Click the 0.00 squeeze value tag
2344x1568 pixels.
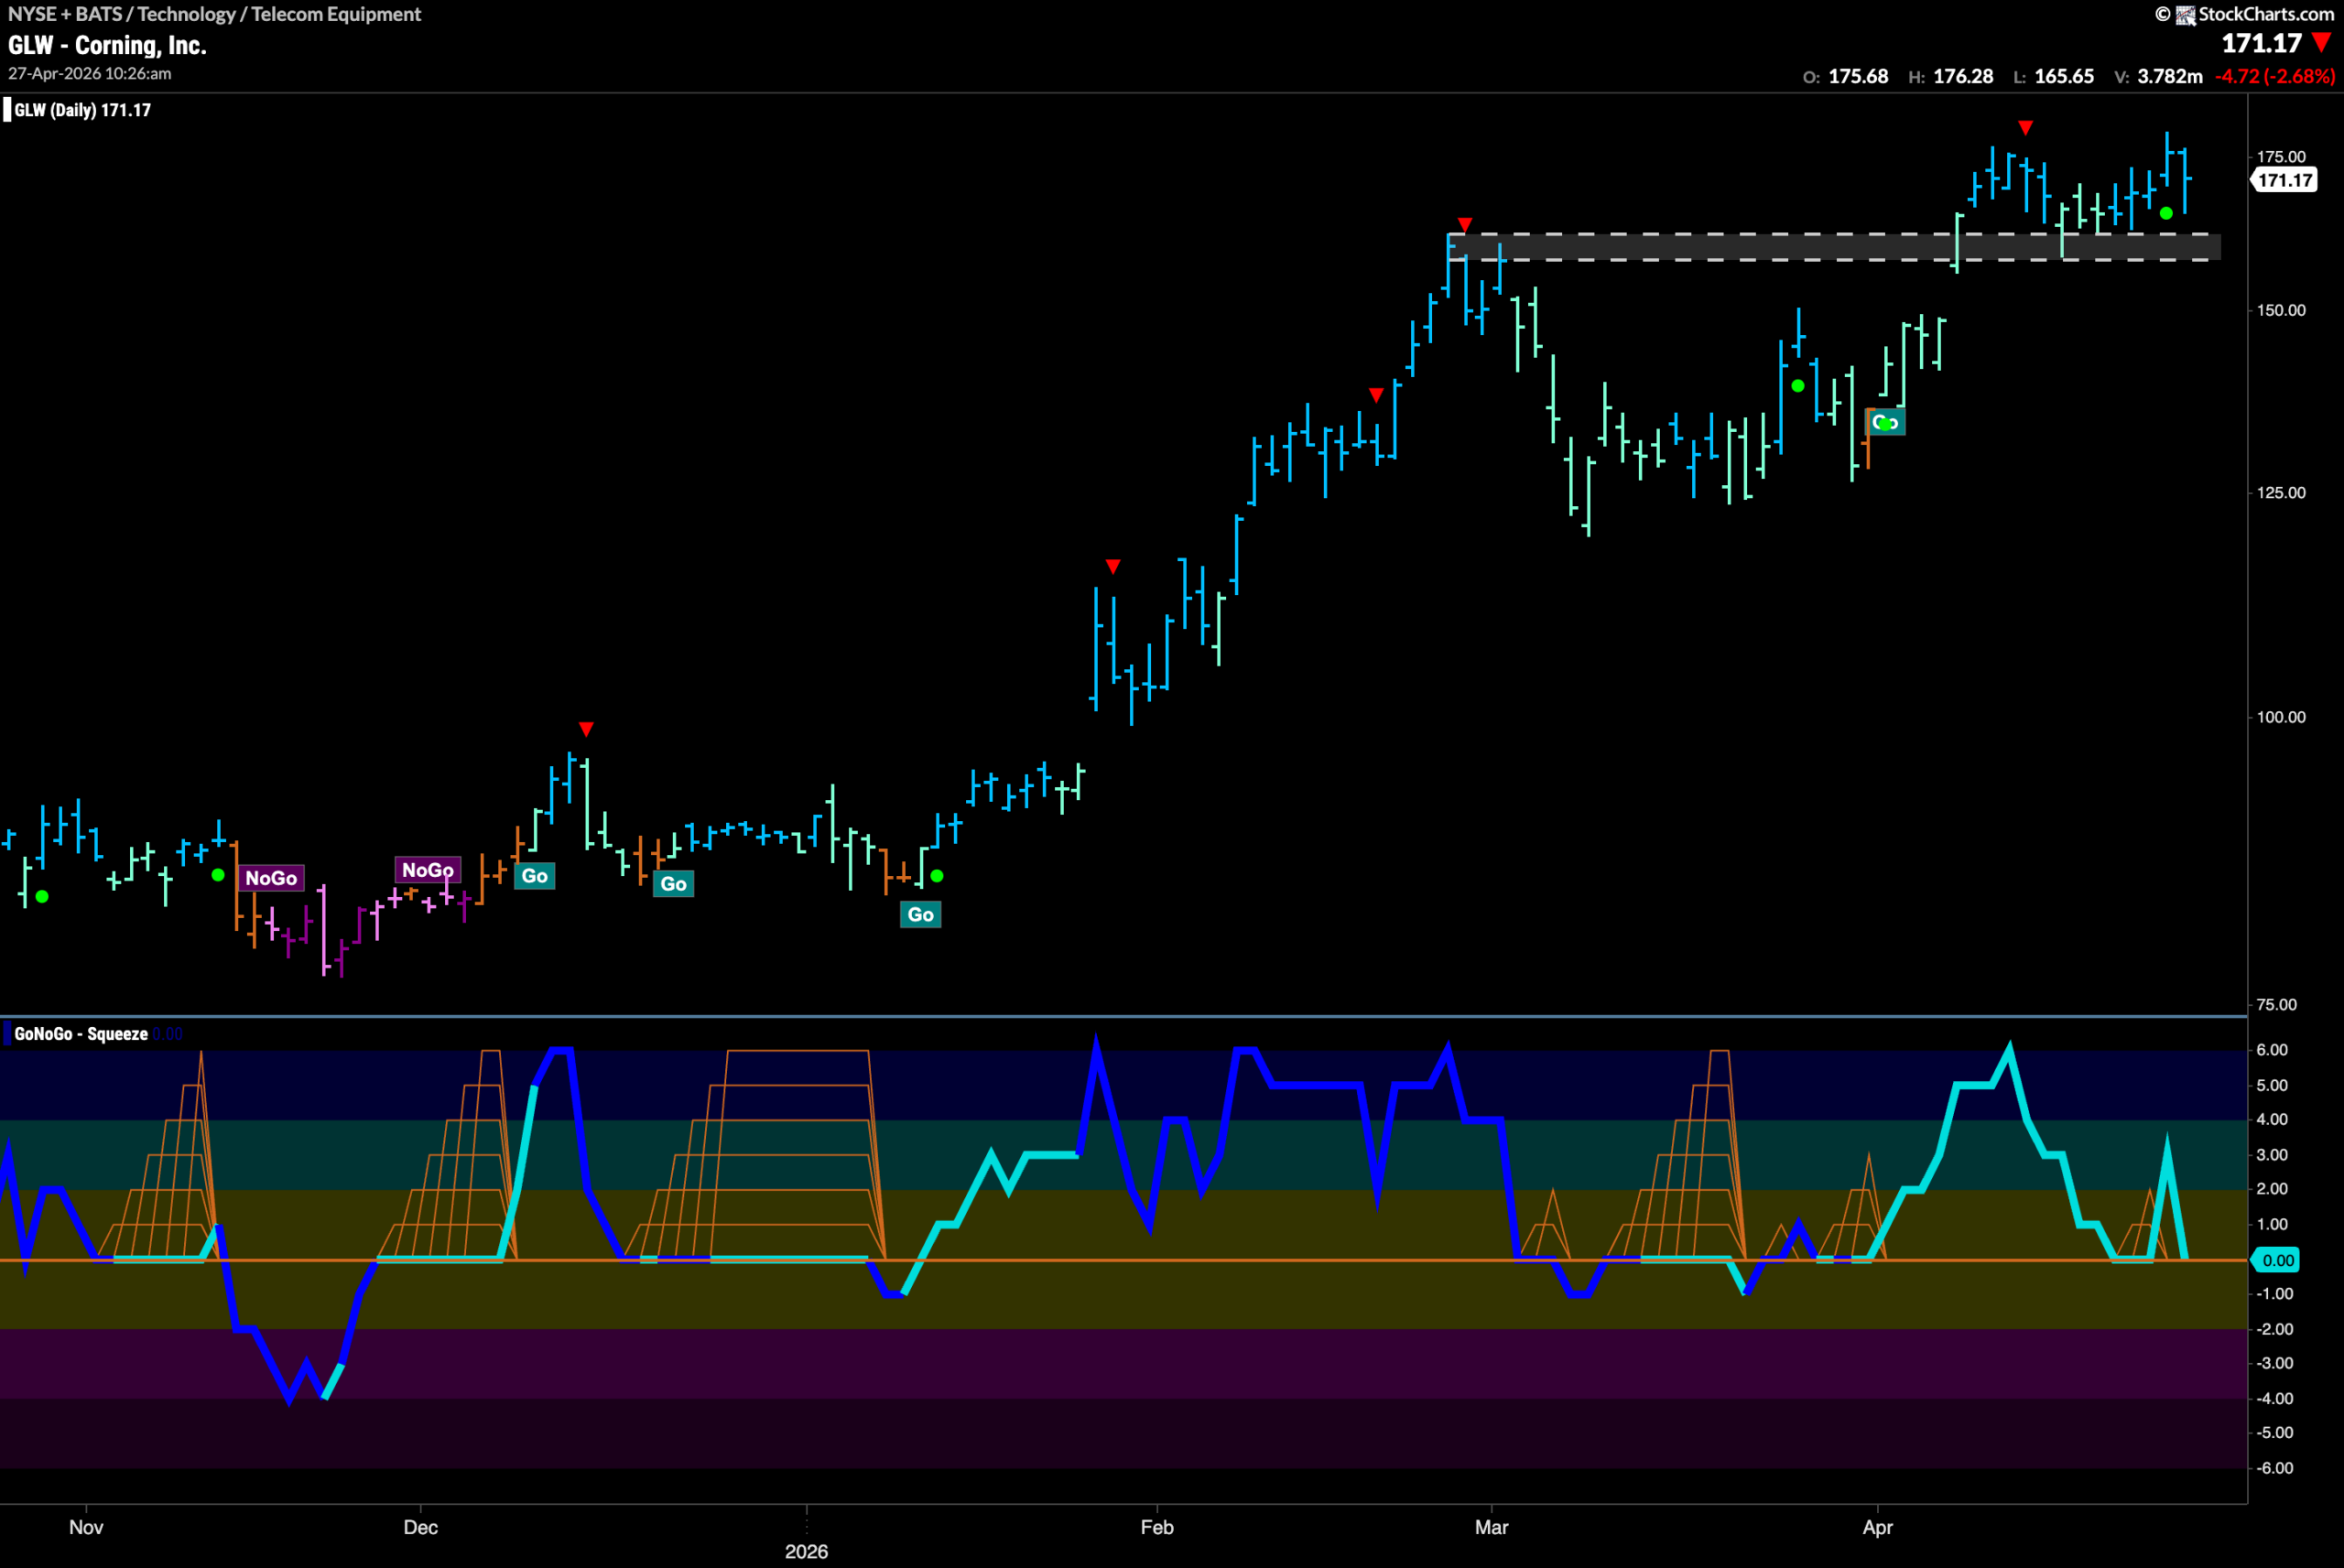tap(2277, 1260)
